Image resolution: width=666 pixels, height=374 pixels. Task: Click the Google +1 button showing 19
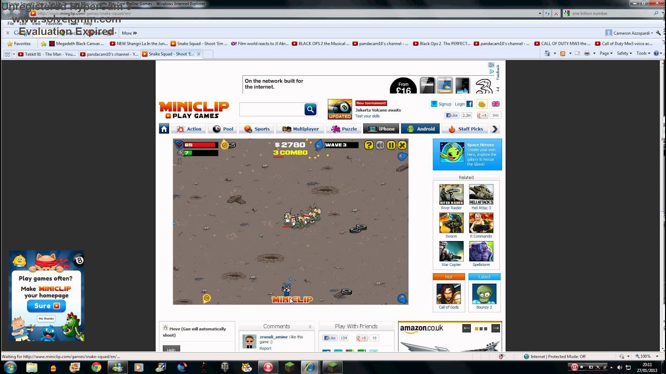coord(362,338)
